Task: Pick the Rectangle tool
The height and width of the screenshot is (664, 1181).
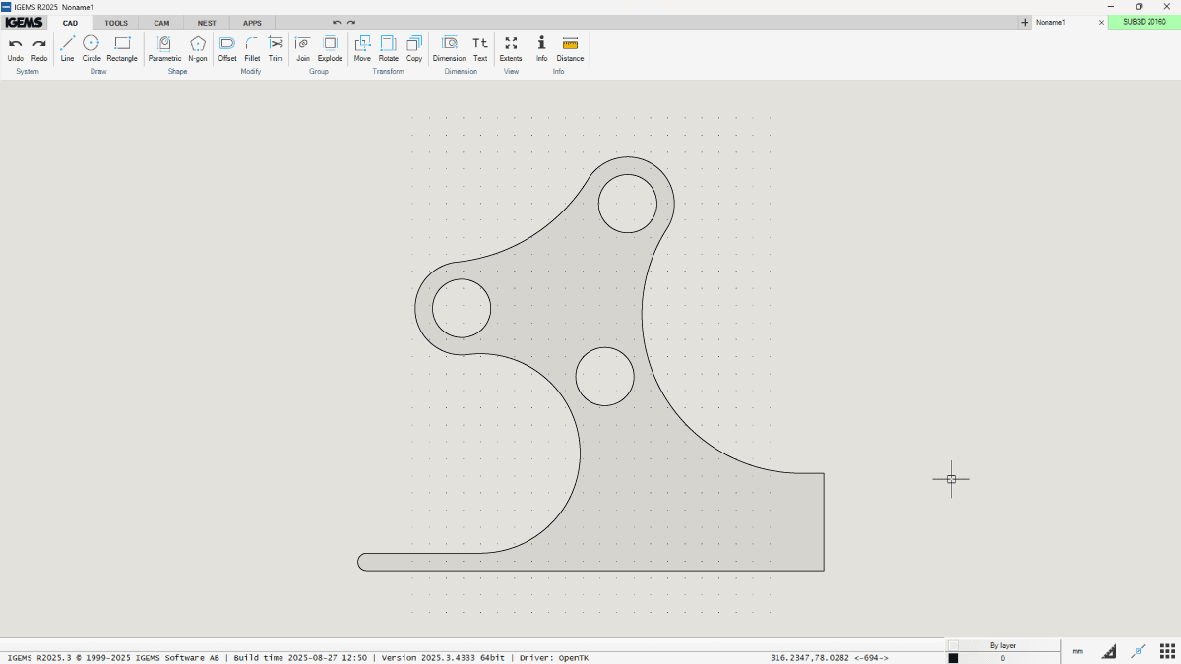Action: pos(122,47)
